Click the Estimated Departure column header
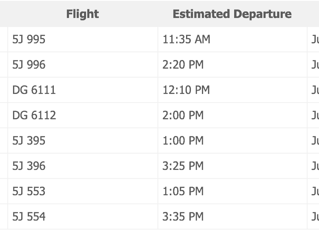 click(232, 14)
